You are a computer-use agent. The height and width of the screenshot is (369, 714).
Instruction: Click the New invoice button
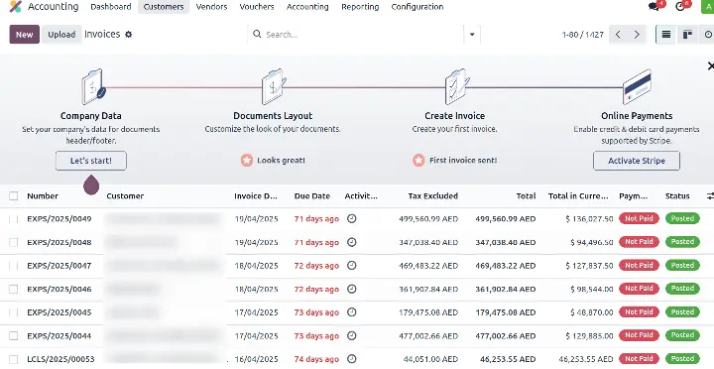point(24,34)
